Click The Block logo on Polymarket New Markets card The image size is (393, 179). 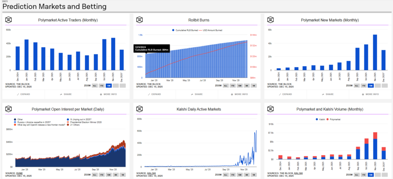point(271,20)
